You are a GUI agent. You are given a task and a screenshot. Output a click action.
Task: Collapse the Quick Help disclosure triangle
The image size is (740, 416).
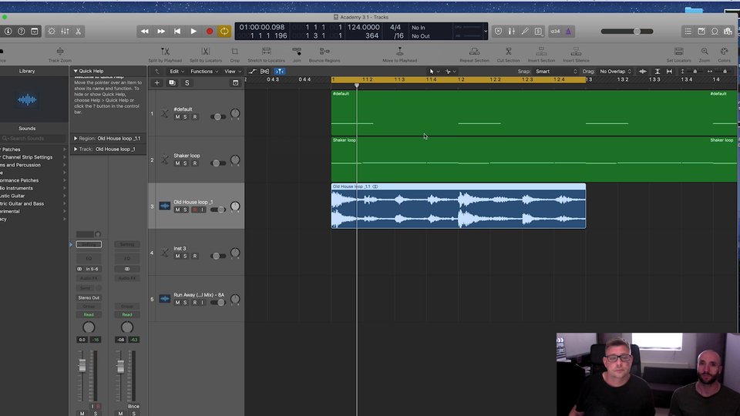pos(76,71)
